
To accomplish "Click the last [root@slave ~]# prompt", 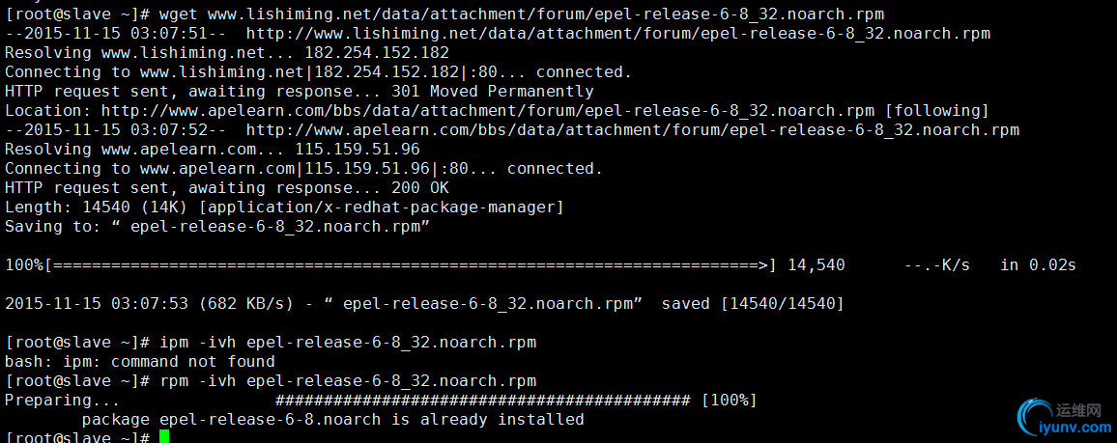I will pos(77,437).
